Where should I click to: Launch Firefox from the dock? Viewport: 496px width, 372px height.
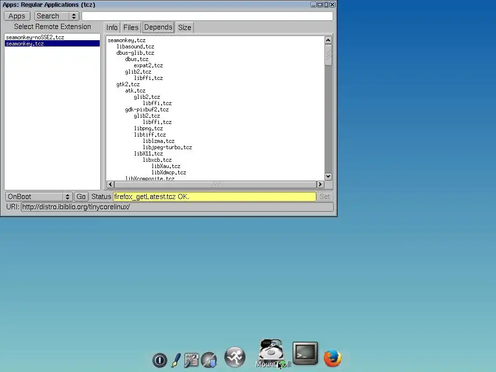click(x=332, y=358)
